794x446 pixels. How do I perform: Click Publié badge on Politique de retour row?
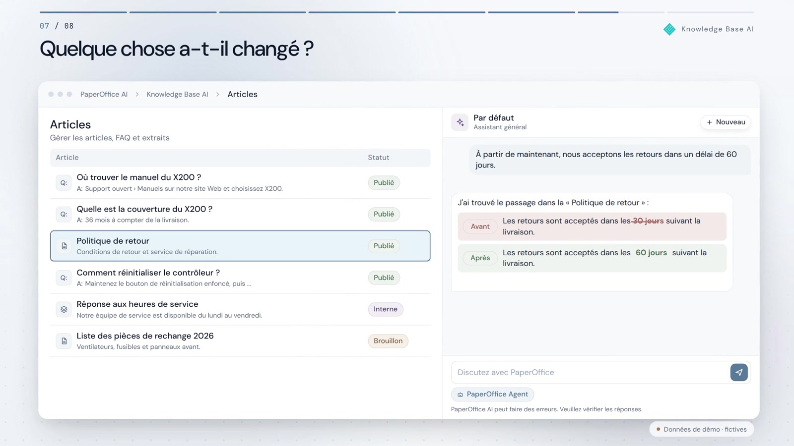click(384, 246)
